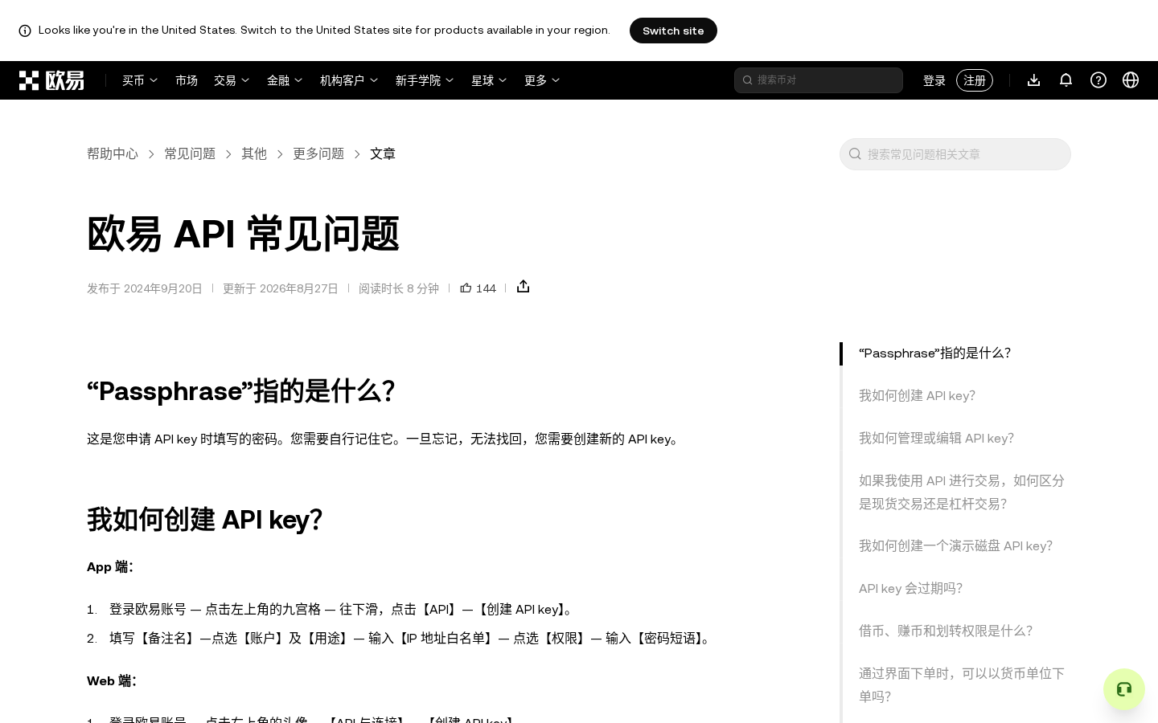Click the Switch site button
This screenshot has width=1158, height=723.
pyautogui.click(x=673, y=31)
